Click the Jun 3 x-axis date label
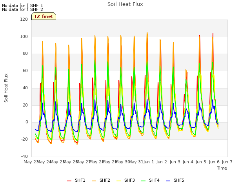 point(175,162)
